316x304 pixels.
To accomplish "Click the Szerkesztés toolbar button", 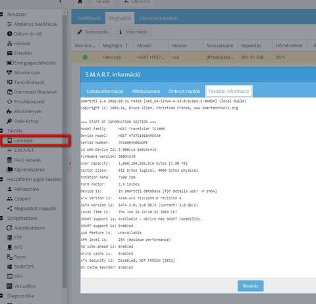I will pyautogui.click(x=92, y=32).
